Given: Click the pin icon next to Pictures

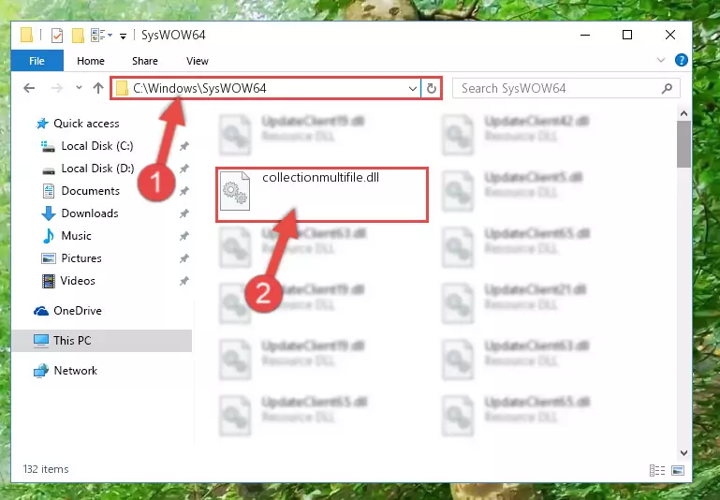Looking at the screenshot, I should 184,258.
